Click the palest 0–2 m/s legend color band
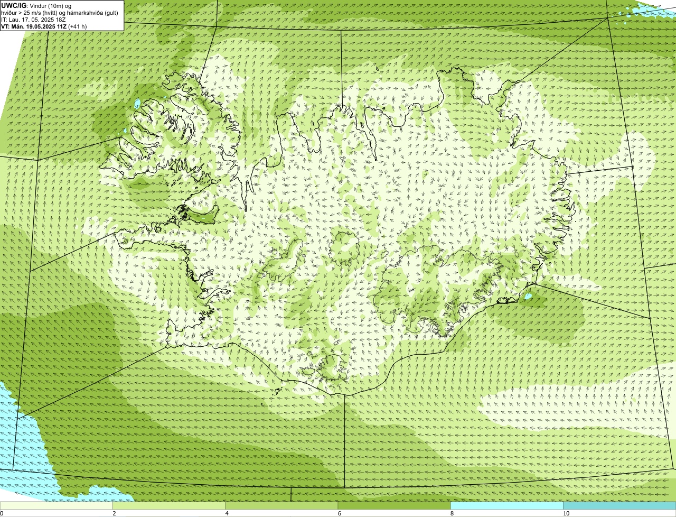The image size is (676, 517). tap(56, 505)
